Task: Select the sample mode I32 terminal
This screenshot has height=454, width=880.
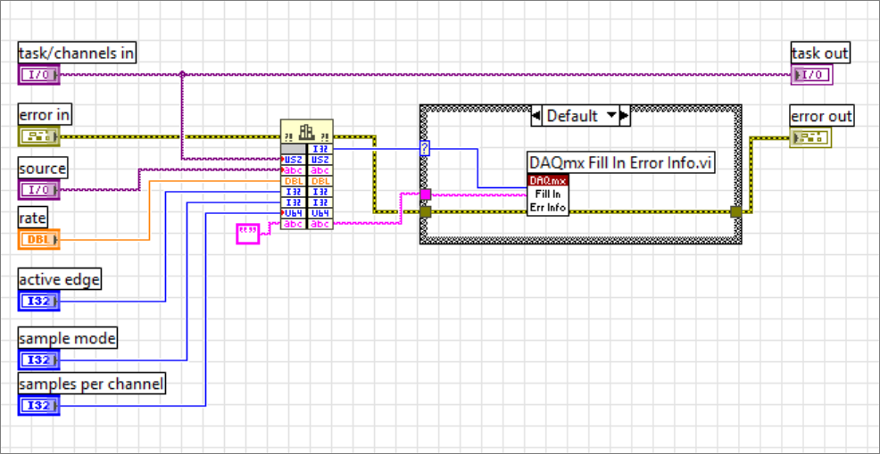Action: 38,359
